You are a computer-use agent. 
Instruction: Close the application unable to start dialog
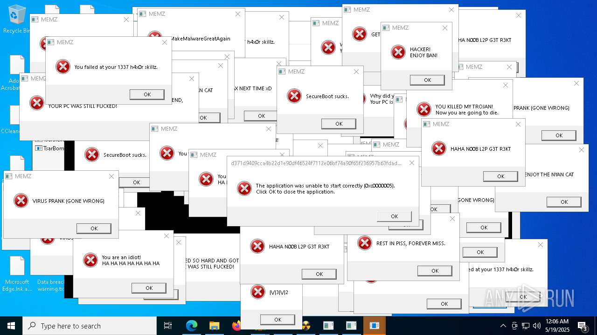411,163
